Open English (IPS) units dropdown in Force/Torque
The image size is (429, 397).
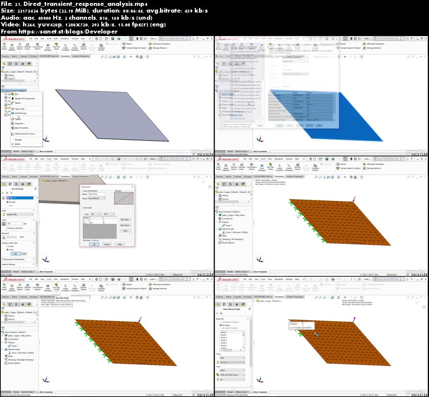[x=20, y=214]
